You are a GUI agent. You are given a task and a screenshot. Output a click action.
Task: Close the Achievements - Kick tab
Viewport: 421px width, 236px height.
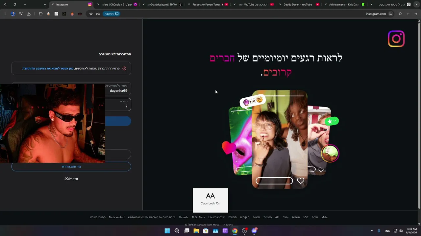point(326,5)
